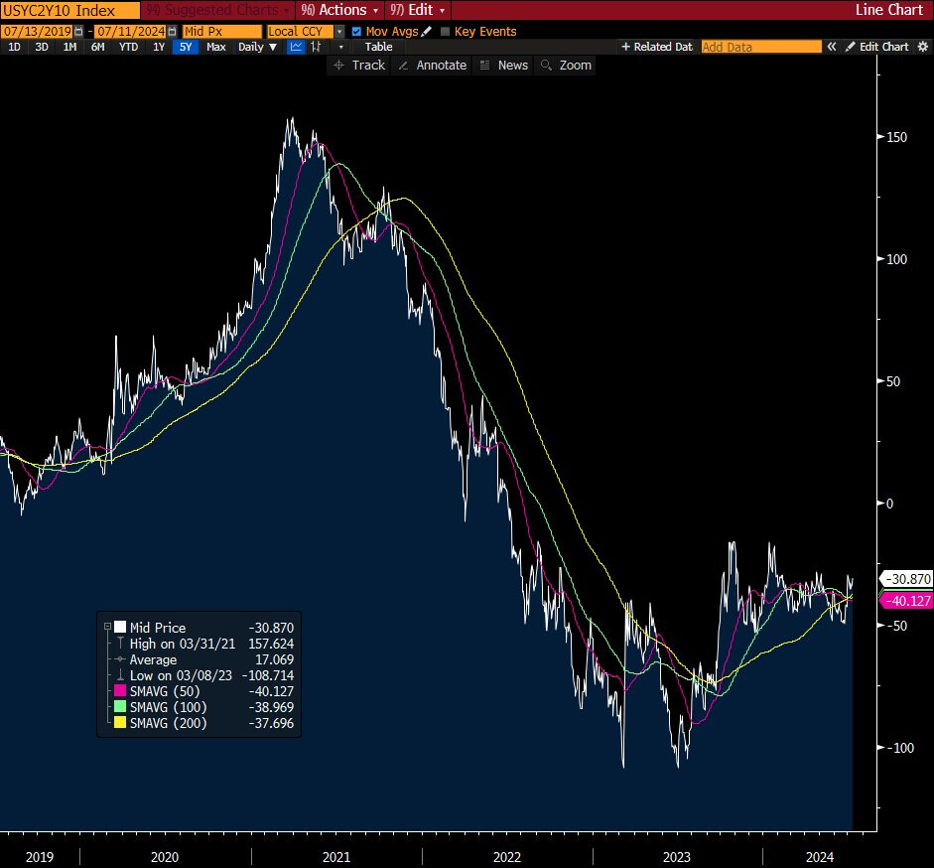The image size is (934, 868).
Task: Click the USYC2Y10 Index ticker field
Action: [69, 10]
